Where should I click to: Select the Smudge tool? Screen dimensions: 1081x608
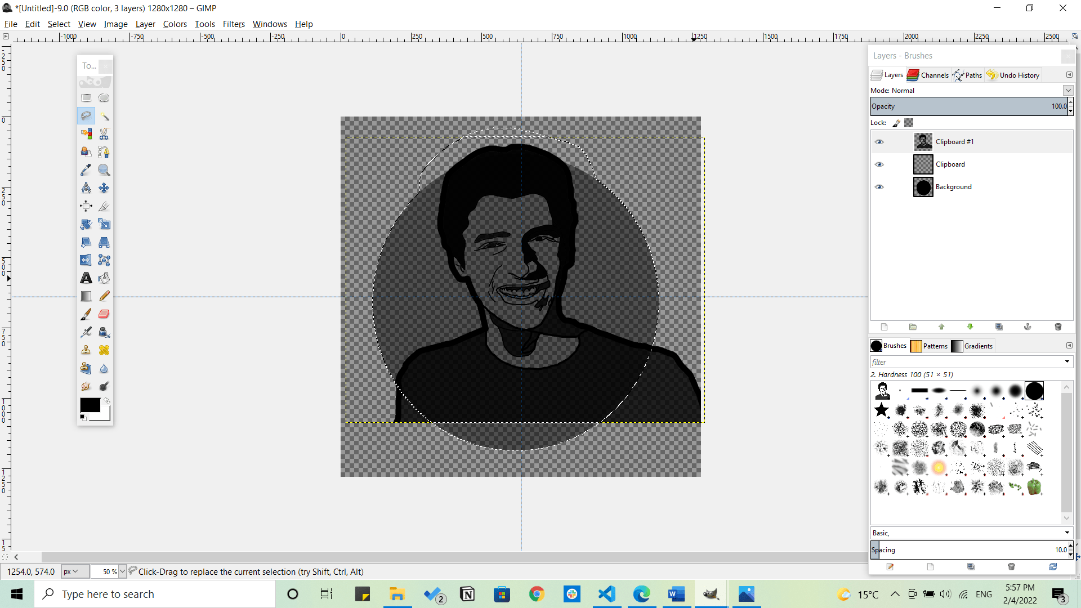pyautogui.click(x=86, y=386)
